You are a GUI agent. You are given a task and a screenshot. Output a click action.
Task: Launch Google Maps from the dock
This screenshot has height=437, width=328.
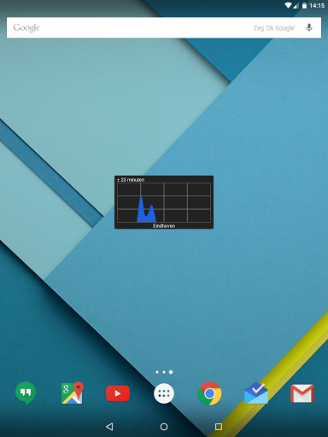pyautogui.click(x=73, y=393)
